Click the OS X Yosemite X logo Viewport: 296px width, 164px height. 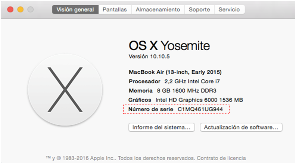pyautogui.click(x=65, y=90)
